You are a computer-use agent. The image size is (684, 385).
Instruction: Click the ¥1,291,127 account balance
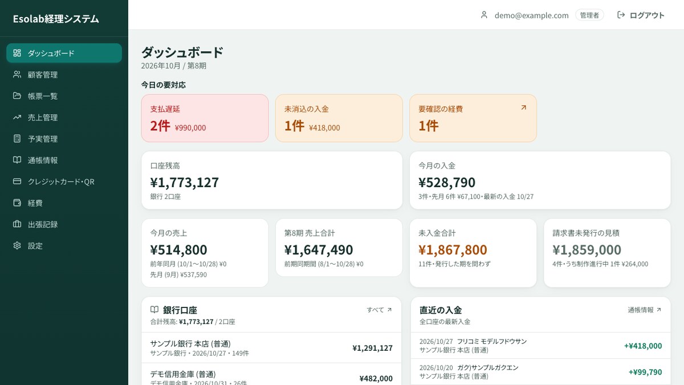click(x=372, y=348)
